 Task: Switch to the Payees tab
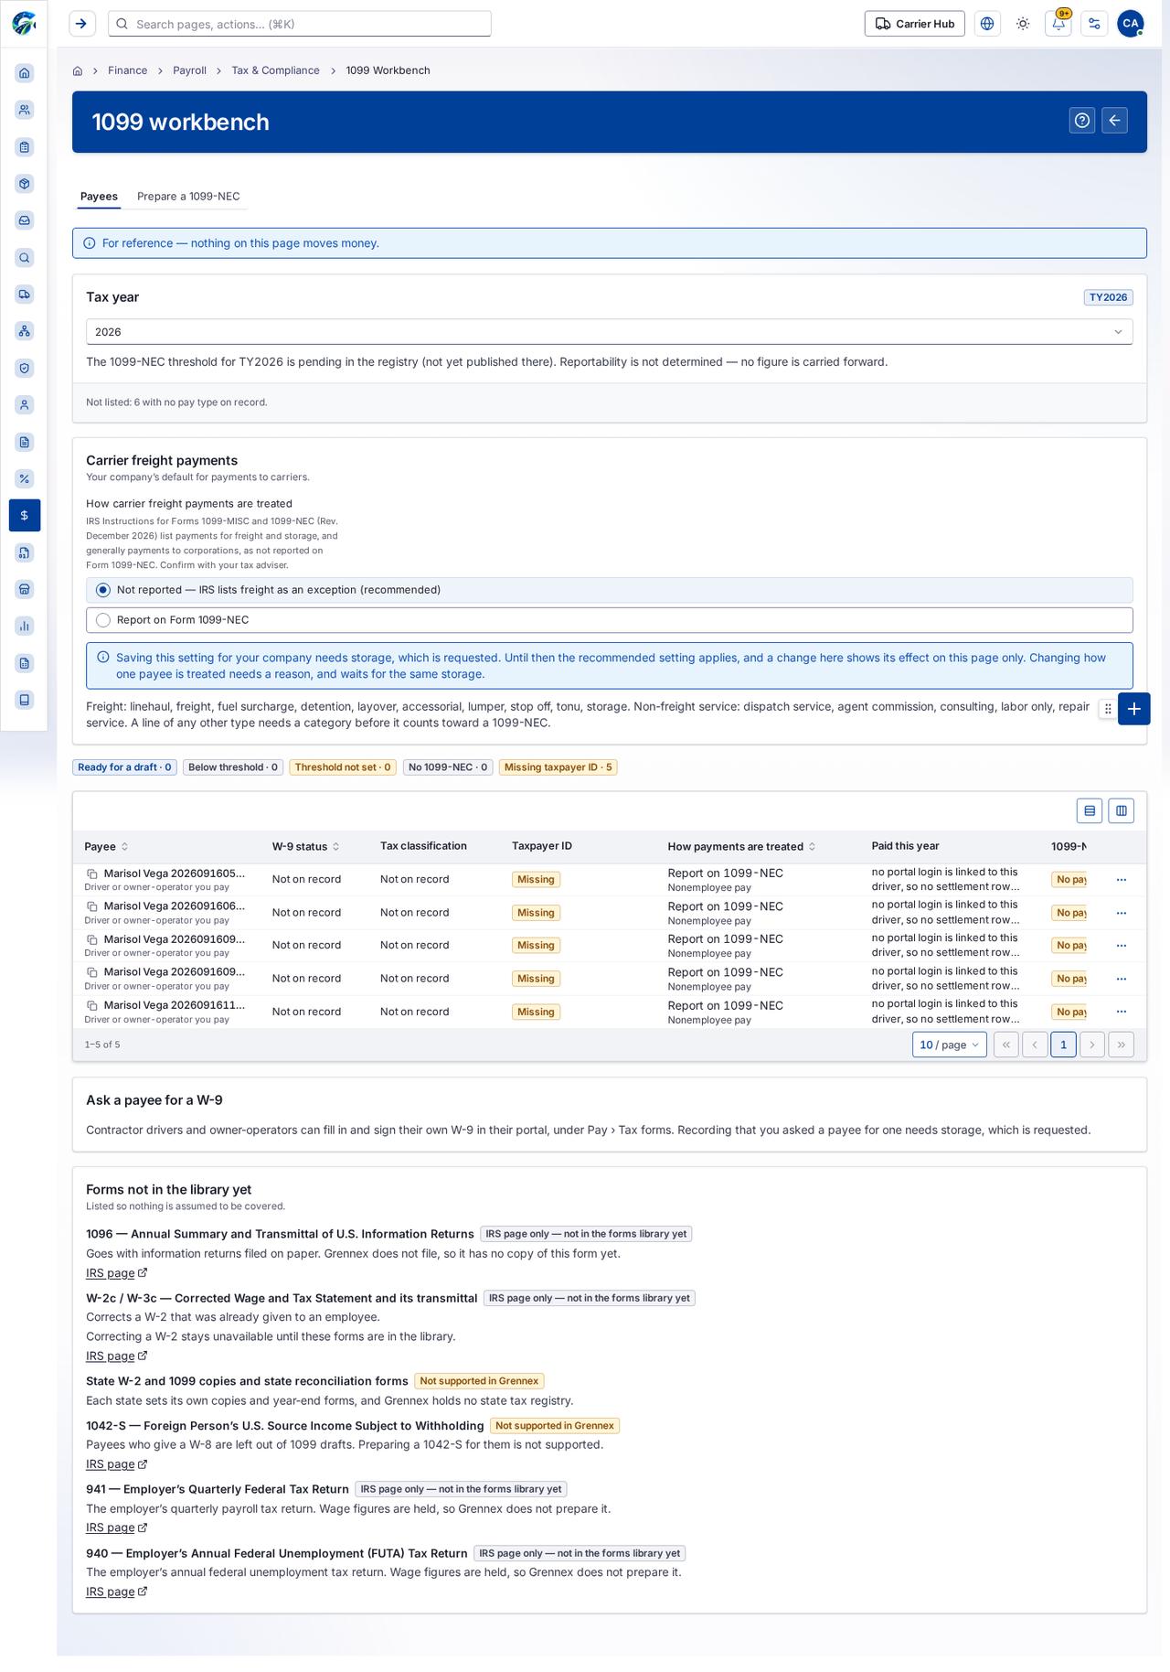point(99,197)
